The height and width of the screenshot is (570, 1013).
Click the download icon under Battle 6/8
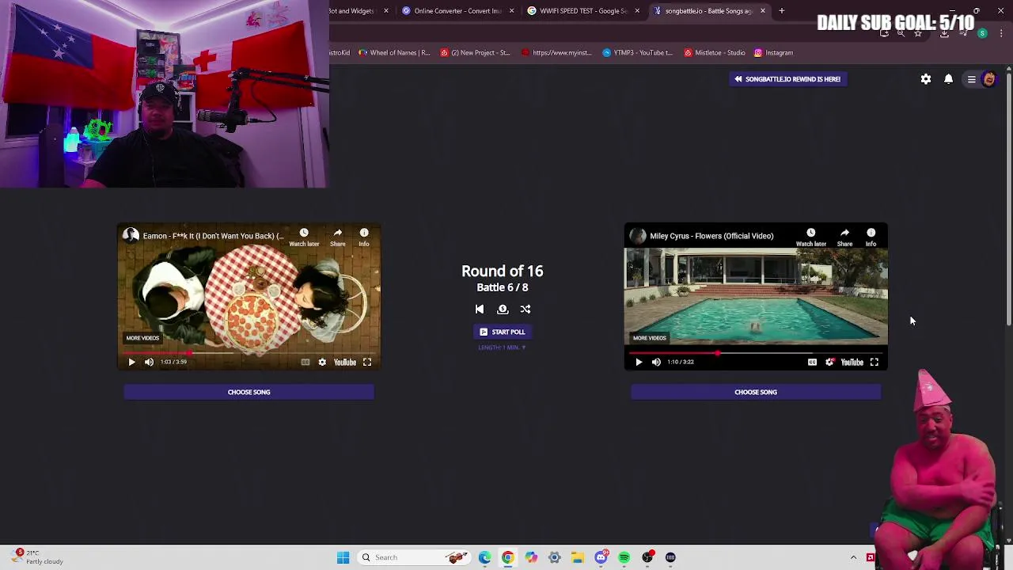(503, 310)
